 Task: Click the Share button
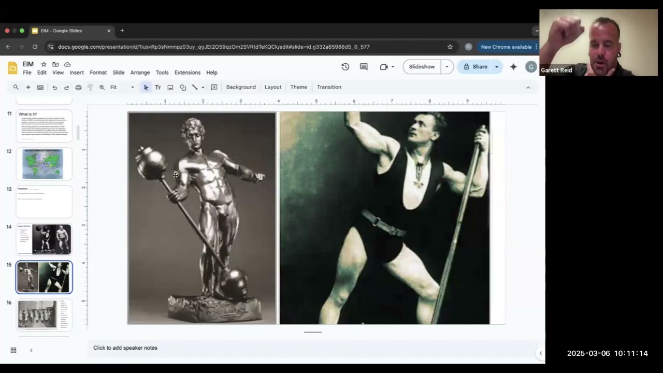[474, 67]
